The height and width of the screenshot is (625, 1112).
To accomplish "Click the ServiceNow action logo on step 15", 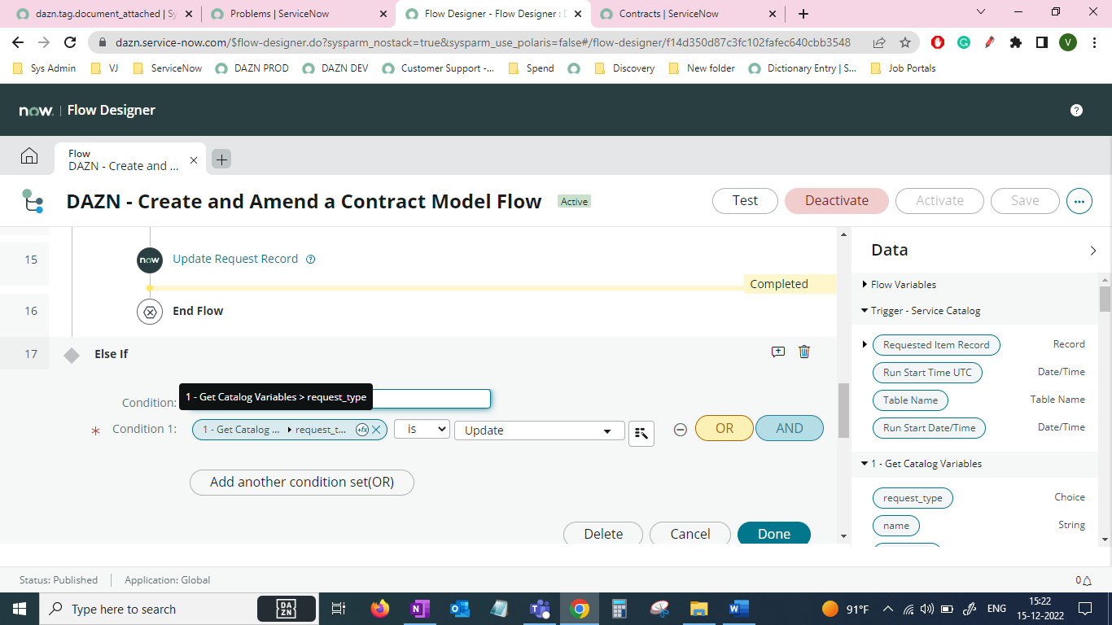I will click(150, 260).
